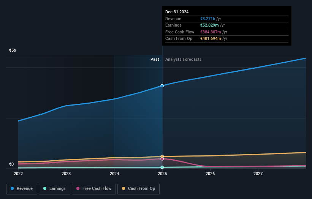
Task: Click the €3.271b revenue value in tooltip
Action: (x=207, y=19)
